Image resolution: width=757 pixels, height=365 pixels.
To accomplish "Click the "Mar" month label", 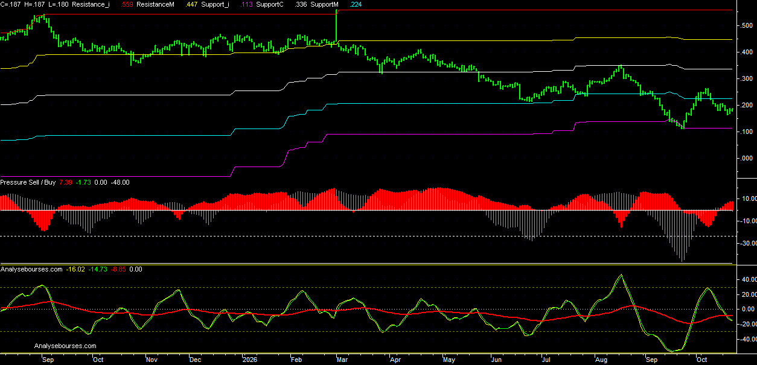I will (343, 359).
